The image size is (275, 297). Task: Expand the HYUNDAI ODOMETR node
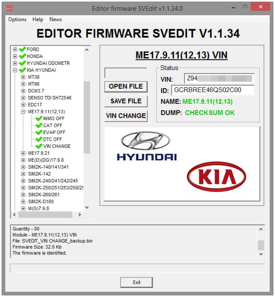[x=15, y=63]
